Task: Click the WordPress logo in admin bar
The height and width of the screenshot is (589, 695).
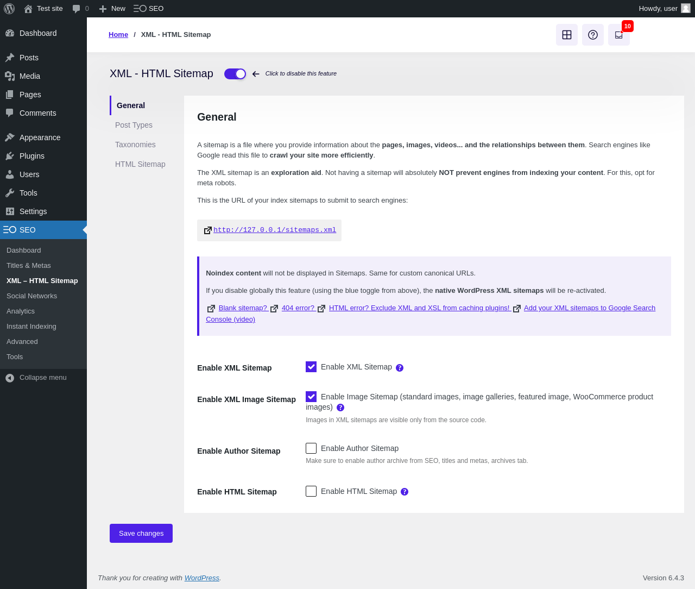Action: (x=9, y=9)
